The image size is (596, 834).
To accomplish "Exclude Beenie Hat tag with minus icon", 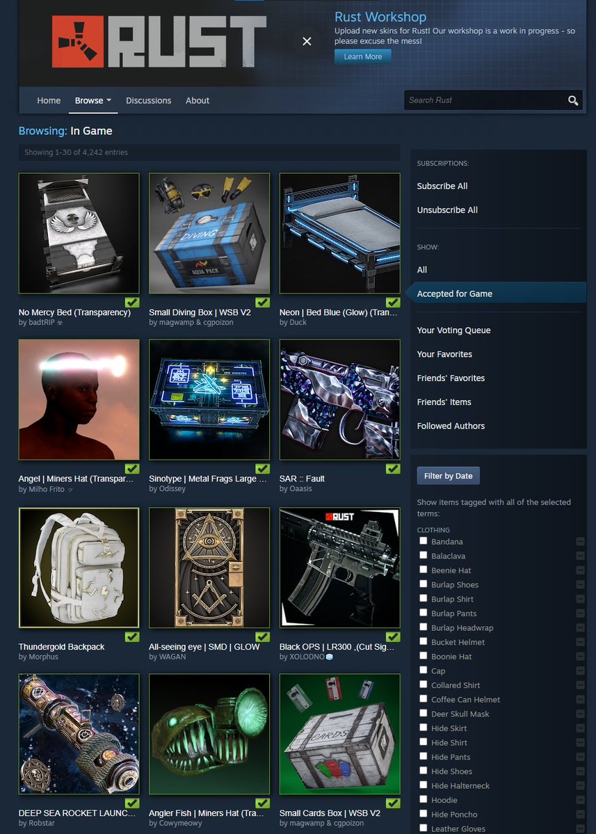I will click(x=580, y=570).
